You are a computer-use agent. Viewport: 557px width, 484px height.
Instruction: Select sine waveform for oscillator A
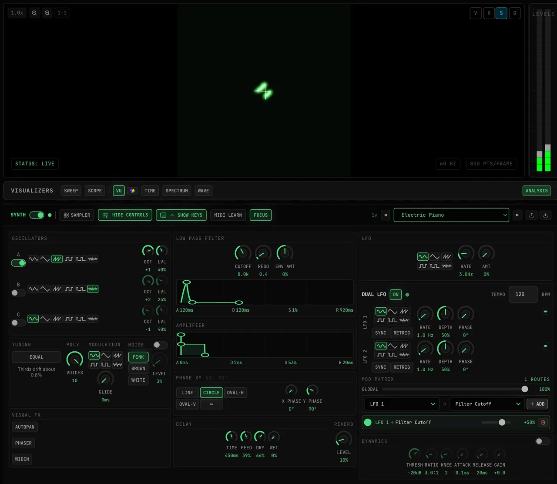tap(33, 259)
